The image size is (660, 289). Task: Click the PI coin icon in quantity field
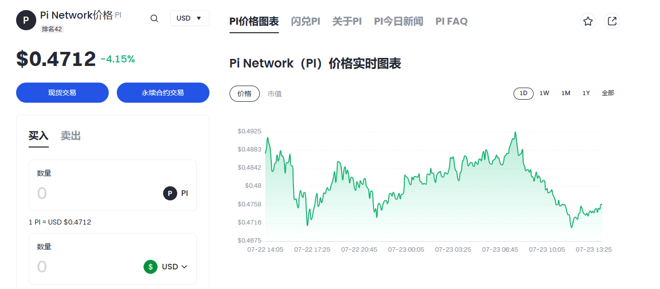tap(170, 193)
